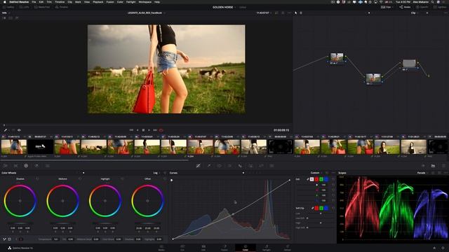449x252 pixels.
Task: Open Project Manager home icon
Action: pos(434,248)
